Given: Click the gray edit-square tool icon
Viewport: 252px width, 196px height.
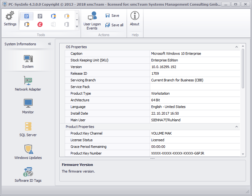Looking at the screenshot, I should [x=40, y=16].
